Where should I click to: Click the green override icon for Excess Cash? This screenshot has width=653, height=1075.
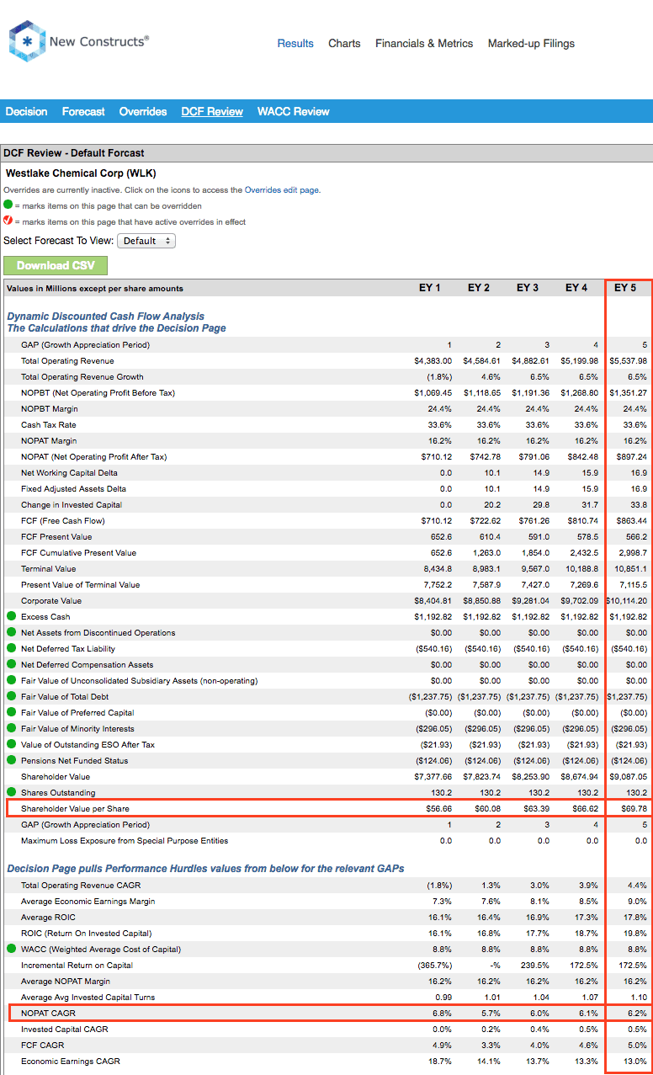click(12, 617)
